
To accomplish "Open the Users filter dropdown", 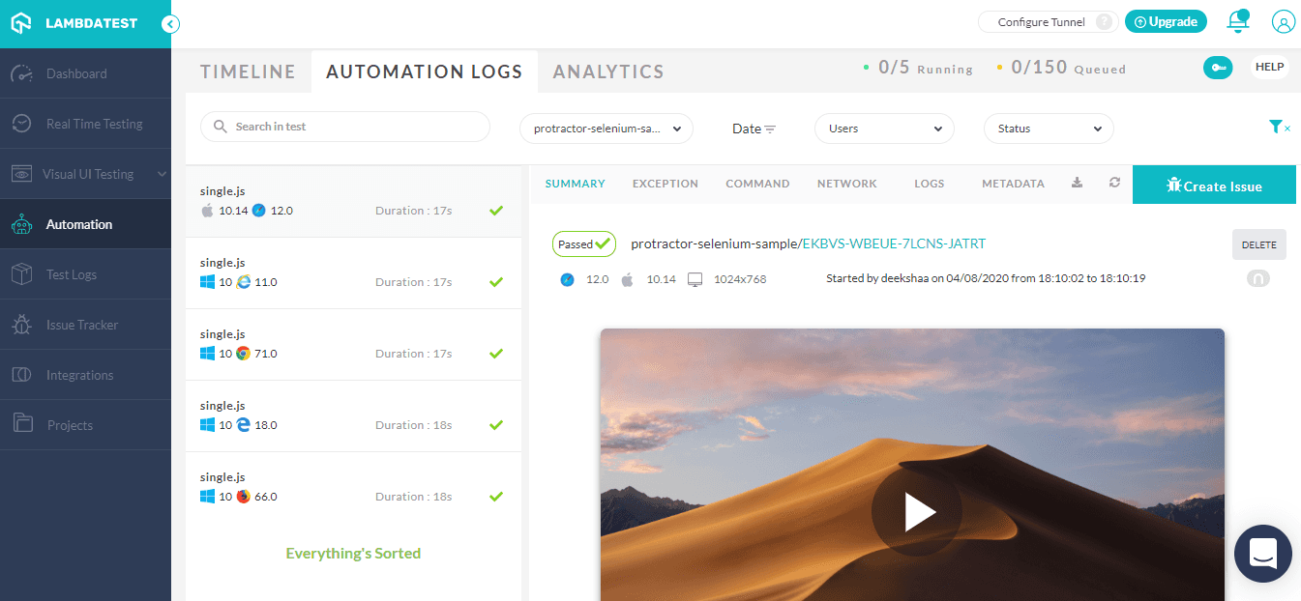I will 883,128.
